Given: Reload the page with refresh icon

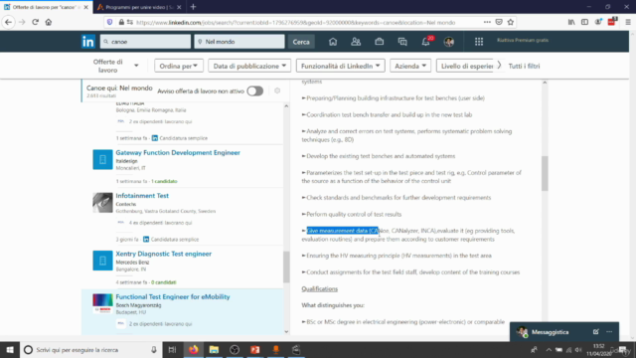Looking at the screenshot, I should [36, 22].
